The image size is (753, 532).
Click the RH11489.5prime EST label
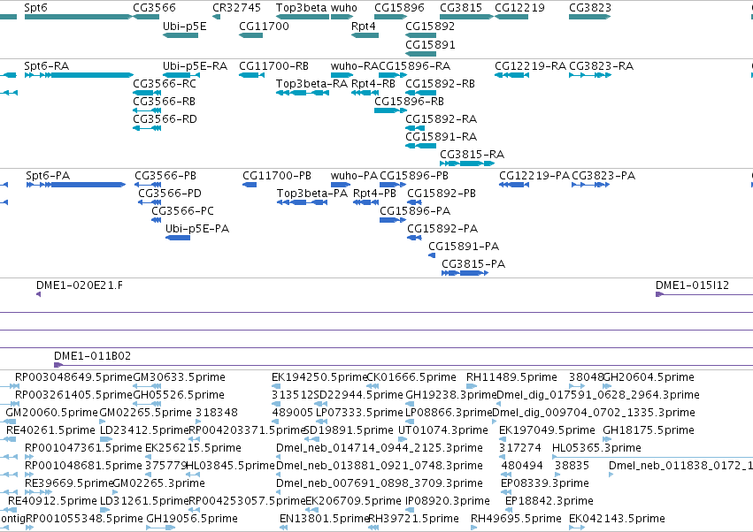click(x=511, y=377)
